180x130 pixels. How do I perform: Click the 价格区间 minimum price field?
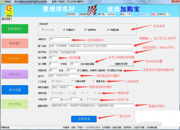(x=55, y=99)
